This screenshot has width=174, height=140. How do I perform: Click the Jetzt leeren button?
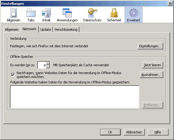(152, 65)
